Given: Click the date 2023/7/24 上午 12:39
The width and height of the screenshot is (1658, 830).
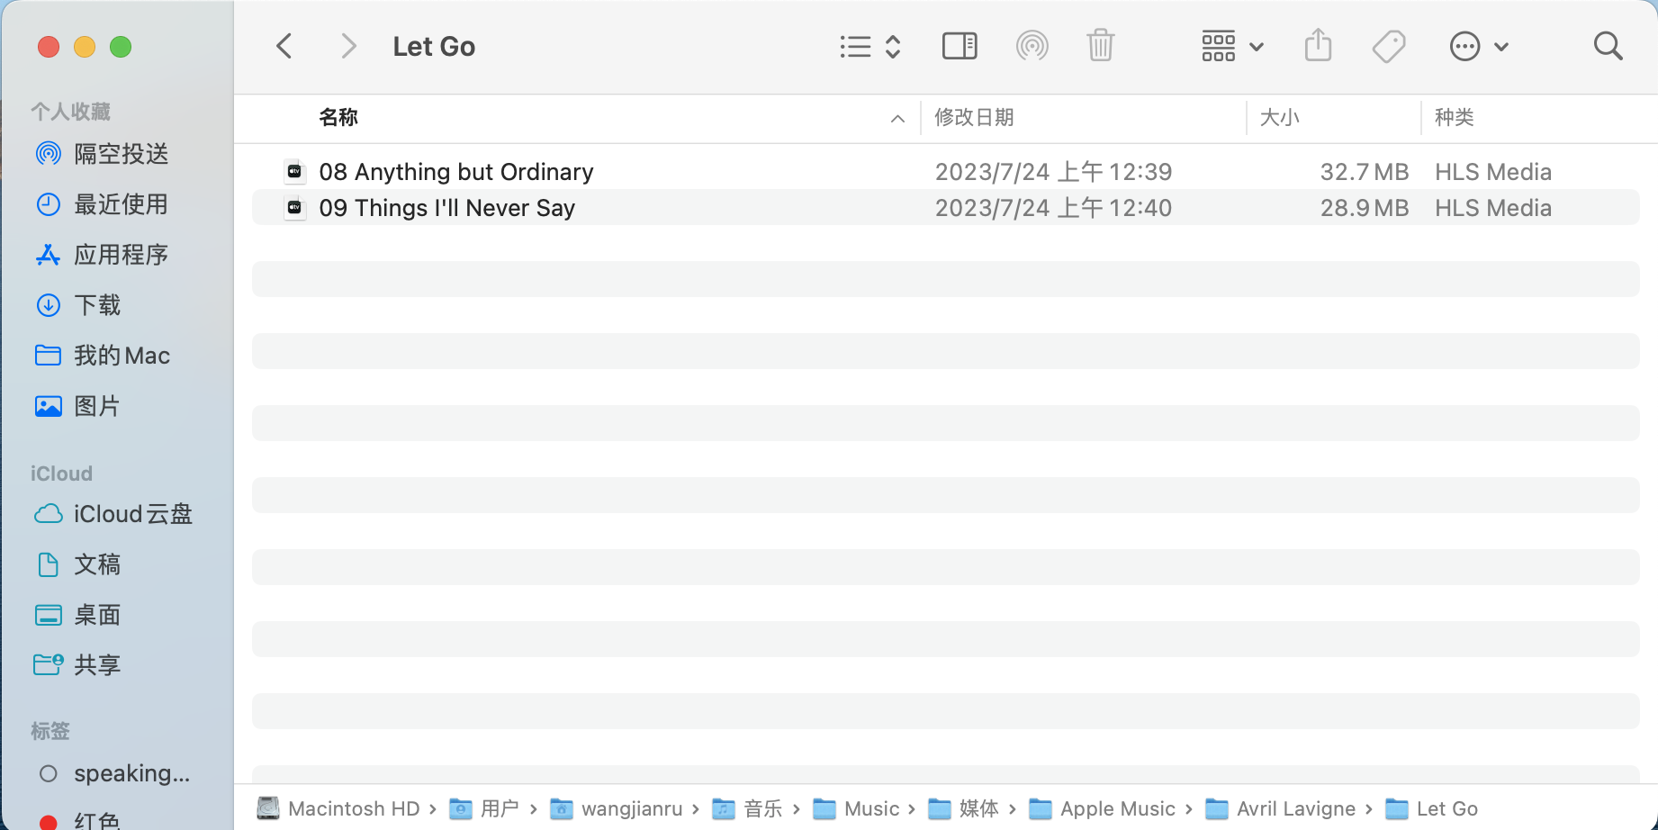Looking at the screenshot, I should click(x=1053, y=172).
